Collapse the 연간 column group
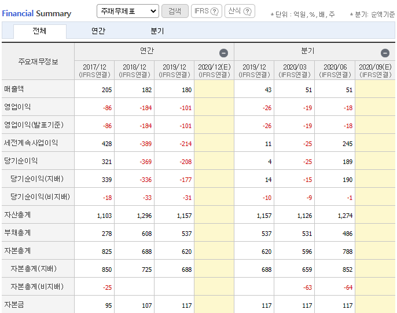397x313 pixels. point(223,53)
